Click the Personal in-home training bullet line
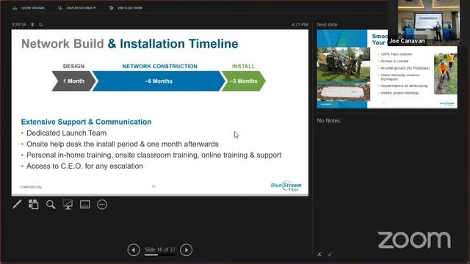 click(154, 155)
